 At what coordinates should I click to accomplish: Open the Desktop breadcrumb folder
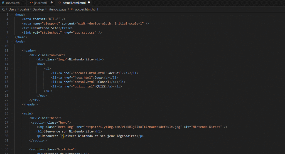tap(38, 9)
